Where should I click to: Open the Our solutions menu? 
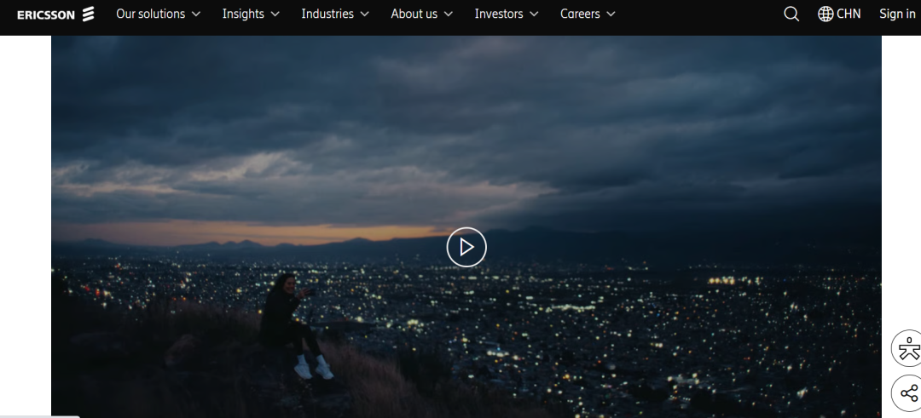[x=150, y=14]
